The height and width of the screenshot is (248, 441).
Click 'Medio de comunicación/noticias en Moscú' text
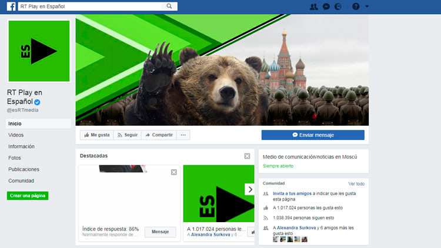coord(310,157)
